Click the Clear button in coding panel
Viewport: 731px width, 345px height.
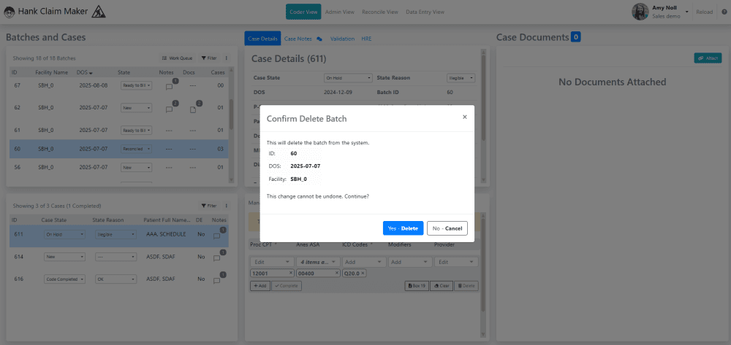click(x=442, y=285)
